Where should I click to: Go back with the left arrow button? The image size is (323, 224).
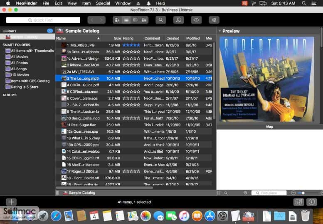pos(92,20)
